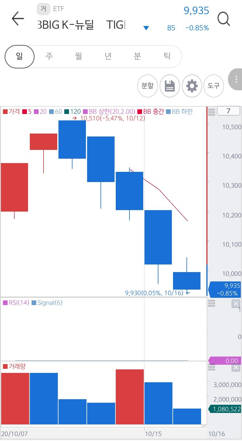Go back using the left arrow
242x441 pixels.
click(x=18, y=19)
